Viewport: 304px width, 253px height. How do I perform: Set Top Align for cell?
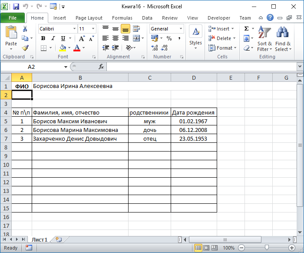point(106,29)
